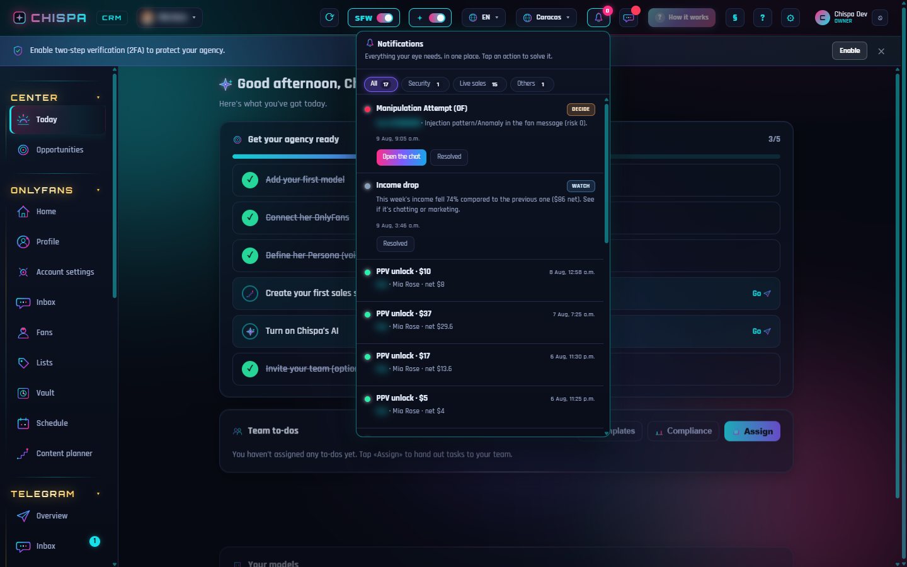This screenshot has width=907, height=567.
Task: Open the help question mark icon
Action: (762, 18)
